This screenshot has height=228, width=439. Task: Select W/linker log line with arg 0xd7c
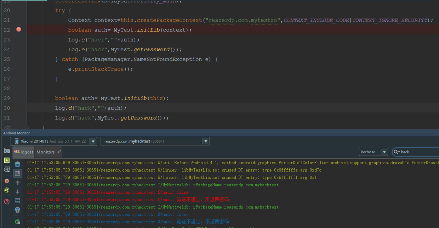tap(174, 170)
